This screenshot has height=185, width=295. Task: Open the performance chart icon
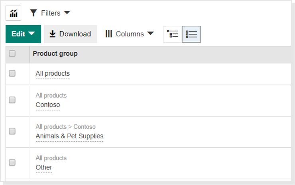pyautogui.click(x=13, y=13)
